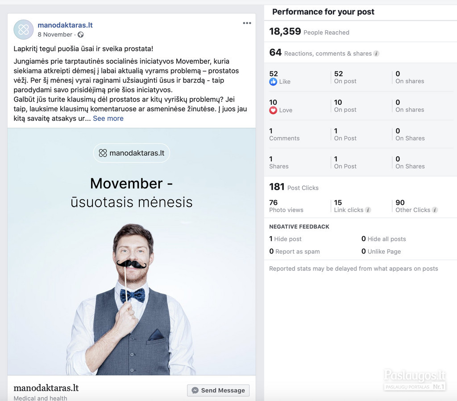
Task: Open the manodaktaras.lt page name link
Action: pos(65,25)
